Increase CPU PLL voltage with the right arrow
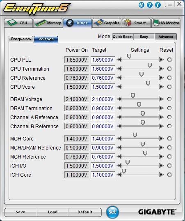 coord(161,60)
